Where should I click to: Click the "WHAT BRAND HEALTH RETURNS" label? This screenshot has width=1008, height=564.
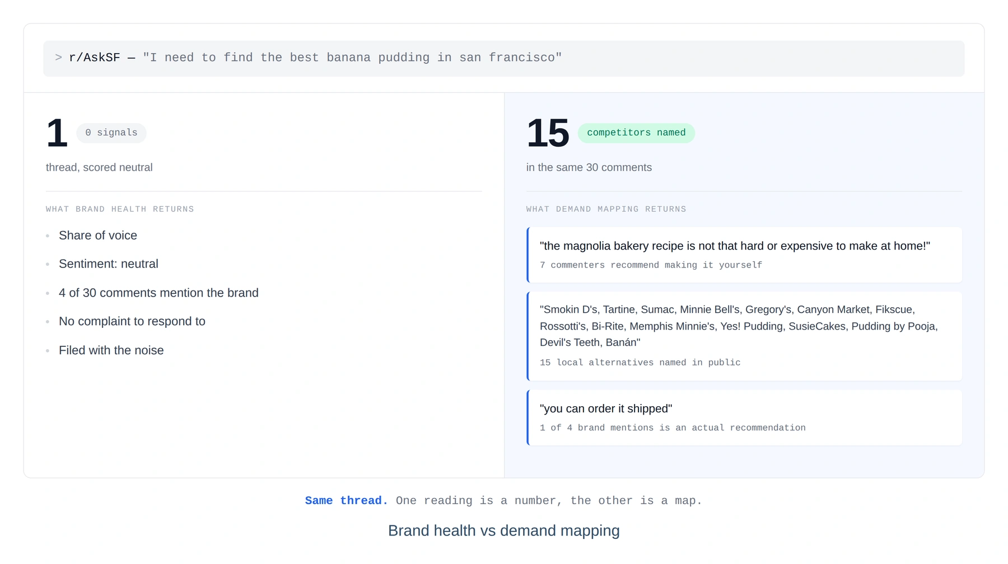click(x=120, y=209)
